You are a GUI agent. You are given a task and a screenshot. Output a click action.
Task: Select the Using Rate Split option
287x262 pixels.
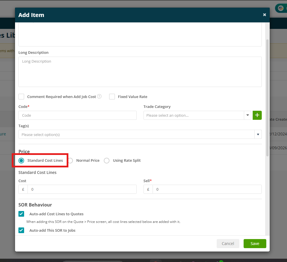(107, 161)
